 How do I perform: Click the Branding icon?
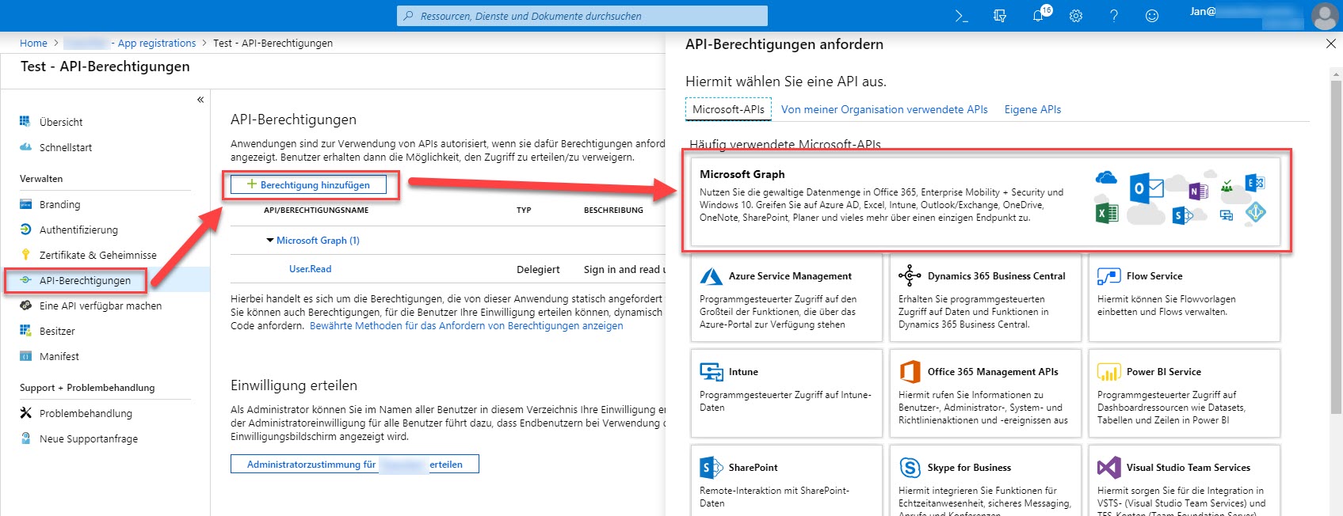[x=25, y=204]
